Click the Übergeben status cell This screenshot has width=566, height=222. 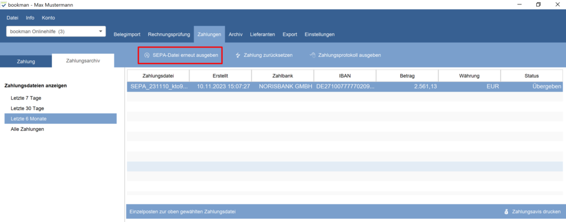tap(532, 87)
